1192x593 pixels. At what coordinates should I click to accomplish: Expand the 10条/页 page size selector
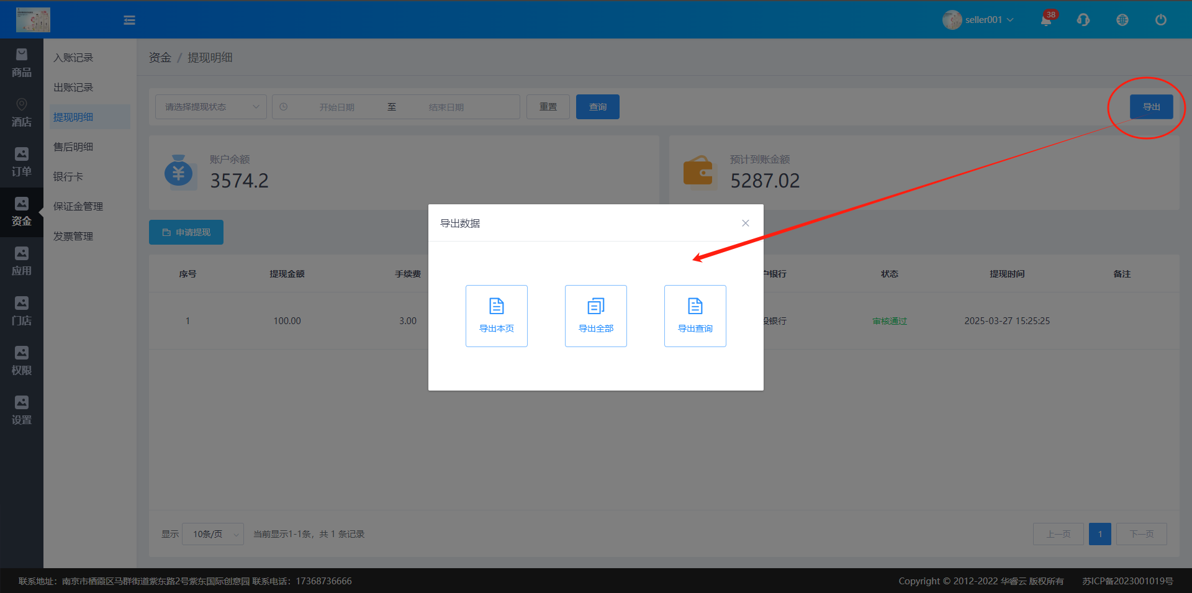(213, 534)
